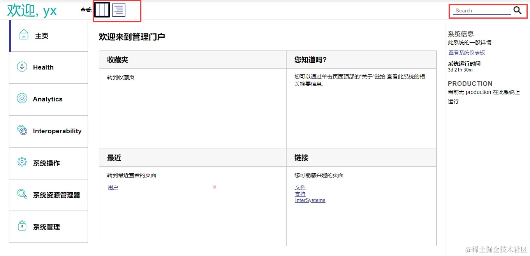
Task: Open the 文档 link
Action: [300, 187]
